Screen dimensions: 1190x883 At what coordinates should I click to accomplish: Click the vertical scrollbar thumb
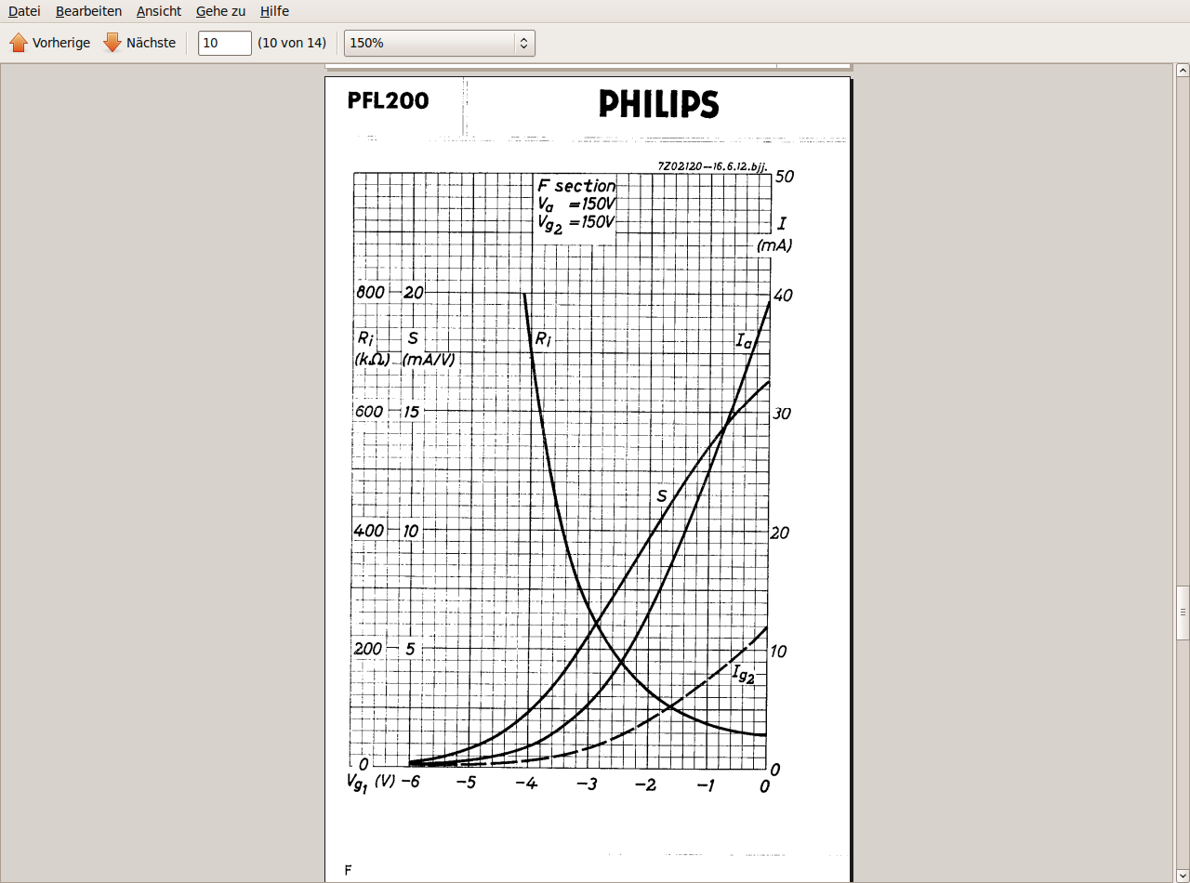(1182, 612)
